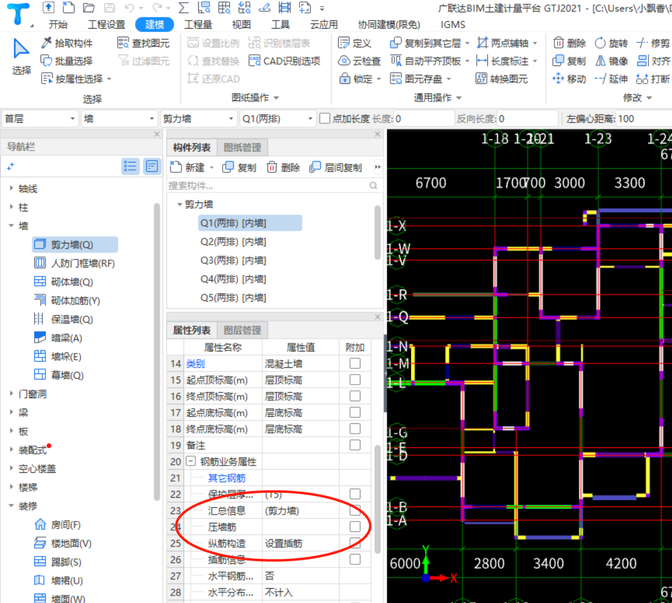Image resolution: width=672 pixels, height=603 pixels.
Task: Check 附加 box for 起点顶标高 row
Action: 355,380
